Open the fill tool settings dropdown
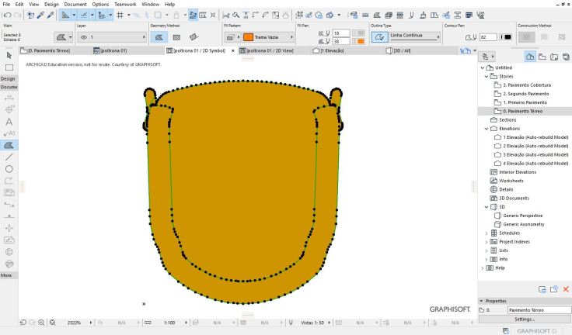This screenshot has height=335, width=572. tap(63, 37)
